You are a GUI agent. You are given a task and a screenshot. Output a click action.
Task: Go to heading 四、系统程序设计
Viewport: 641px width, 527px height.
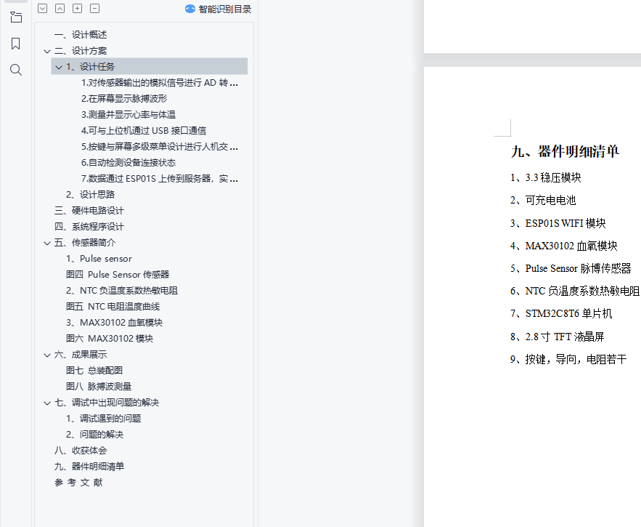(x=89, y=227)
